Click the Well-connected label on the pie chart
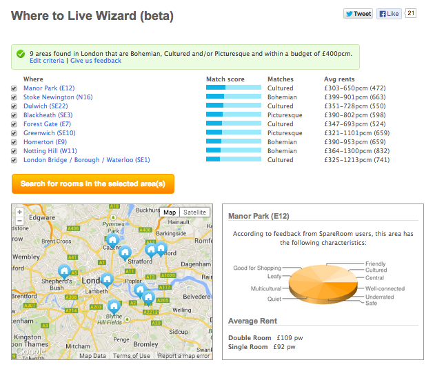This screenshot has height=367, width=435. (x=385, y=289)
